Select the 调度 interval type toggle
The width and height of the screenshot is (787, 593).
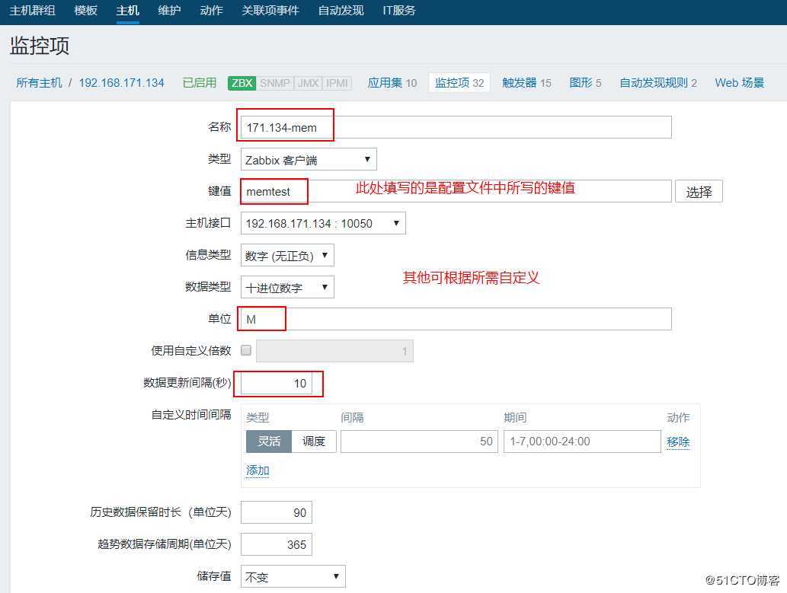coord(313,441)
